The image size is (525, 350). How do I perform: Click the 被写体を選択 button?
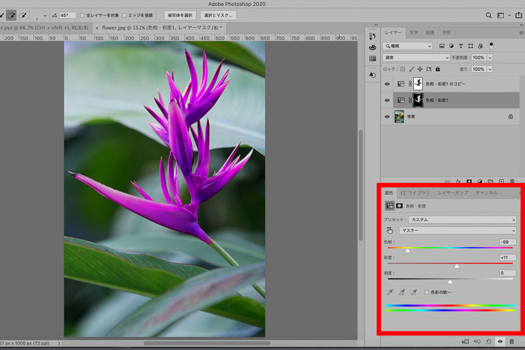click(180, 15)
